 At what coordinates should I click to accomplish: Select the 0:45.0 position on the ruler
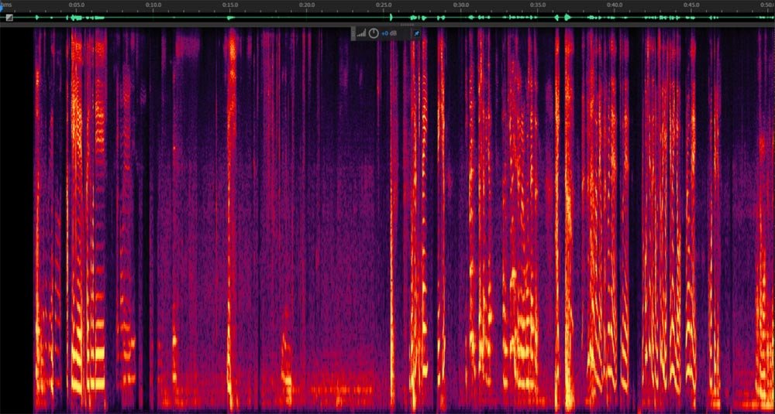(691, 5)
